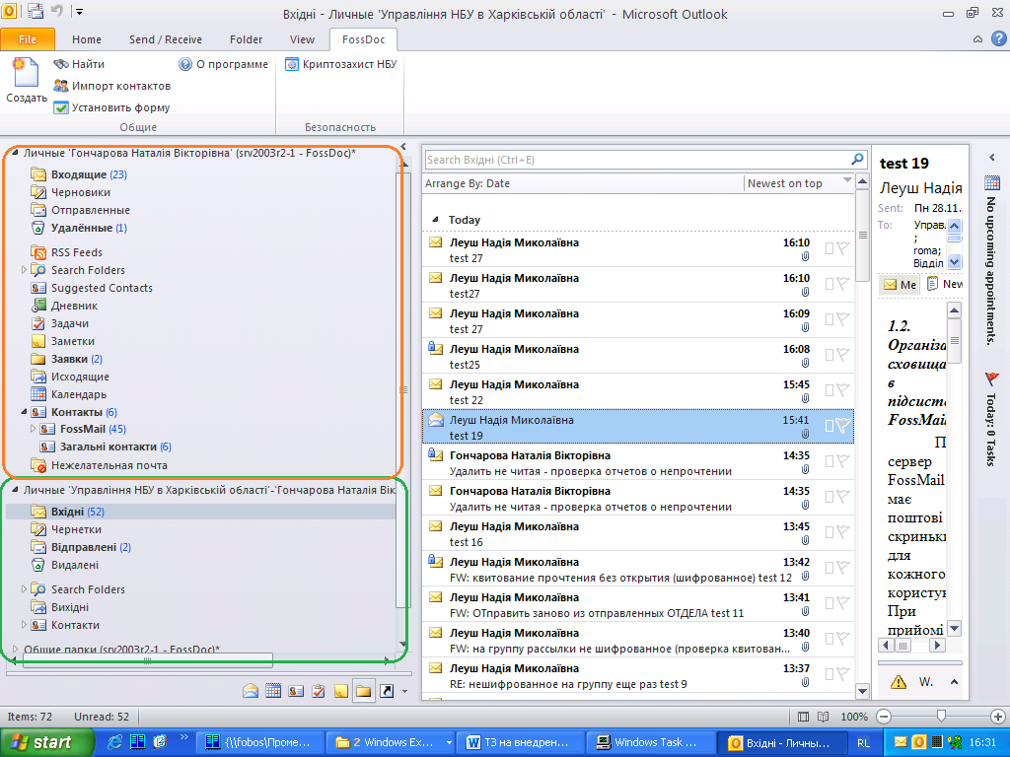Click the Найти binoculars icon
The image size is (1010, 757).
61,64
